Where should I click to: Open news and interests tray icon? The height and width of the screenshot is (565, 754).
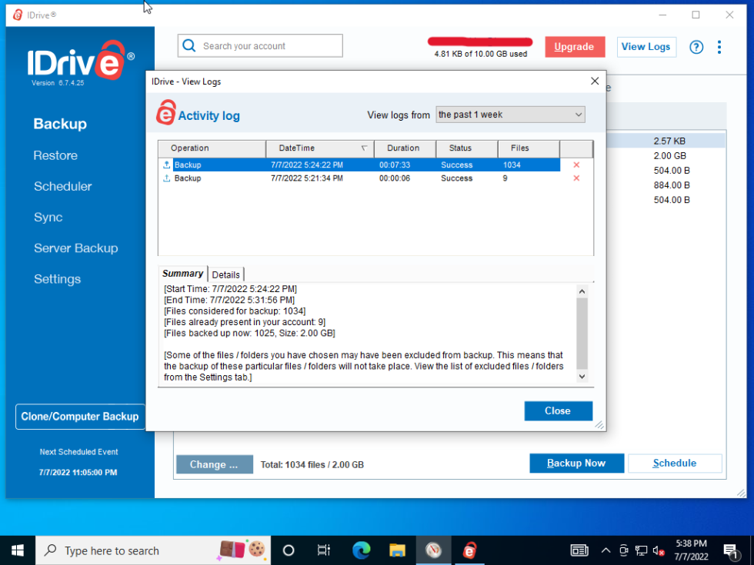tap(579, 550)
